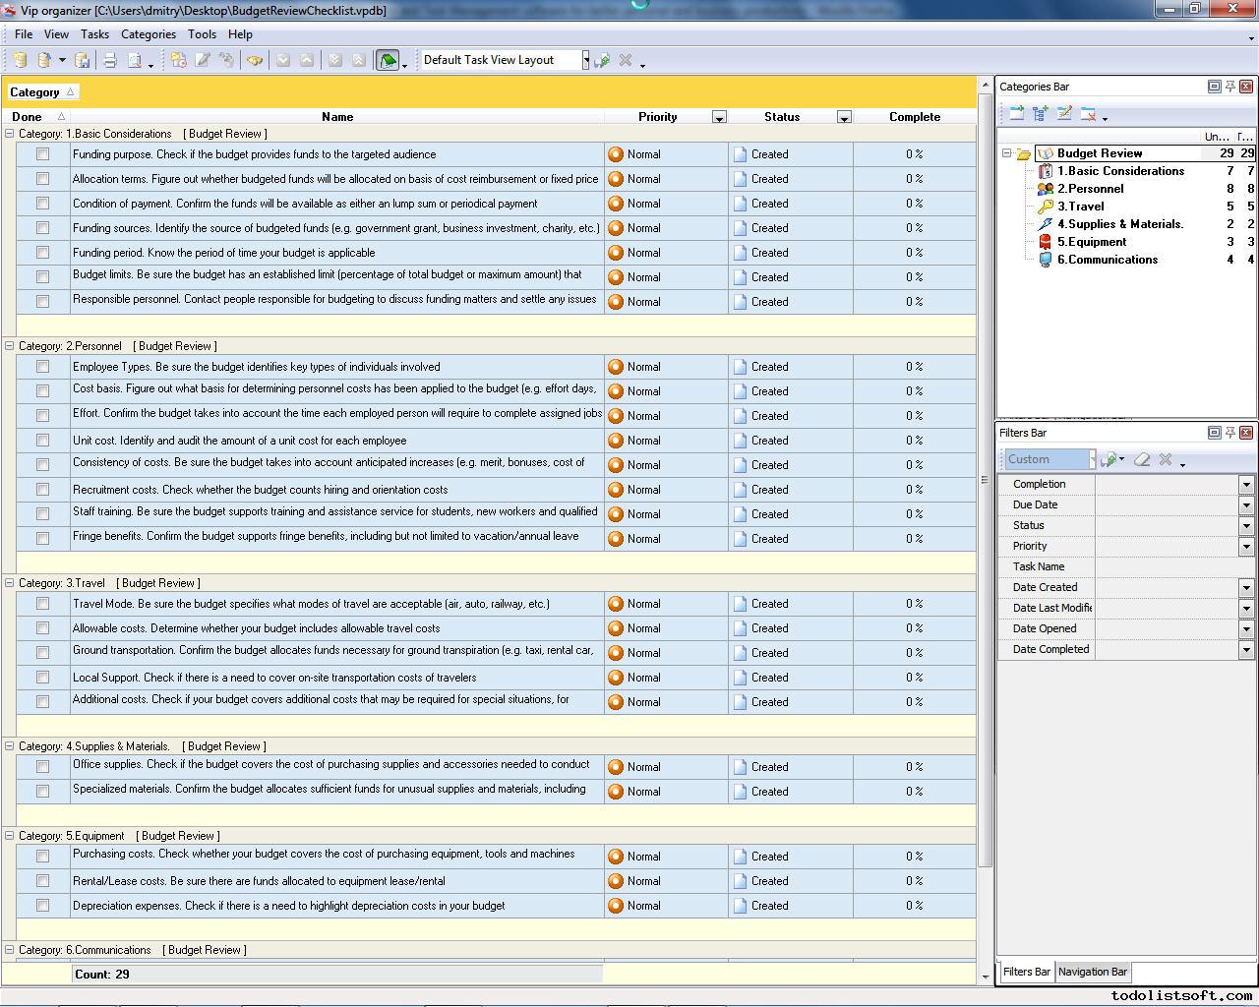Click the Delete Category icon in Categories Bar
Screen dimensions: 1259x1007
point(1088,114)
